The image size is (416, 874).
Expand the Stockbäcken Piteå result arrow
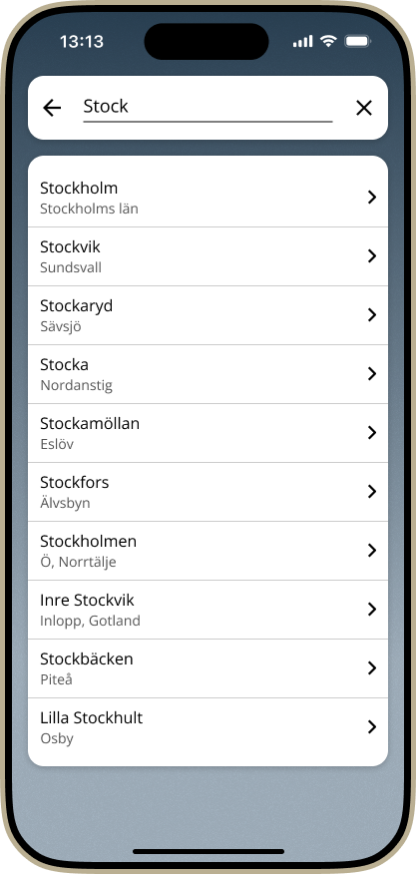[372, 667]
